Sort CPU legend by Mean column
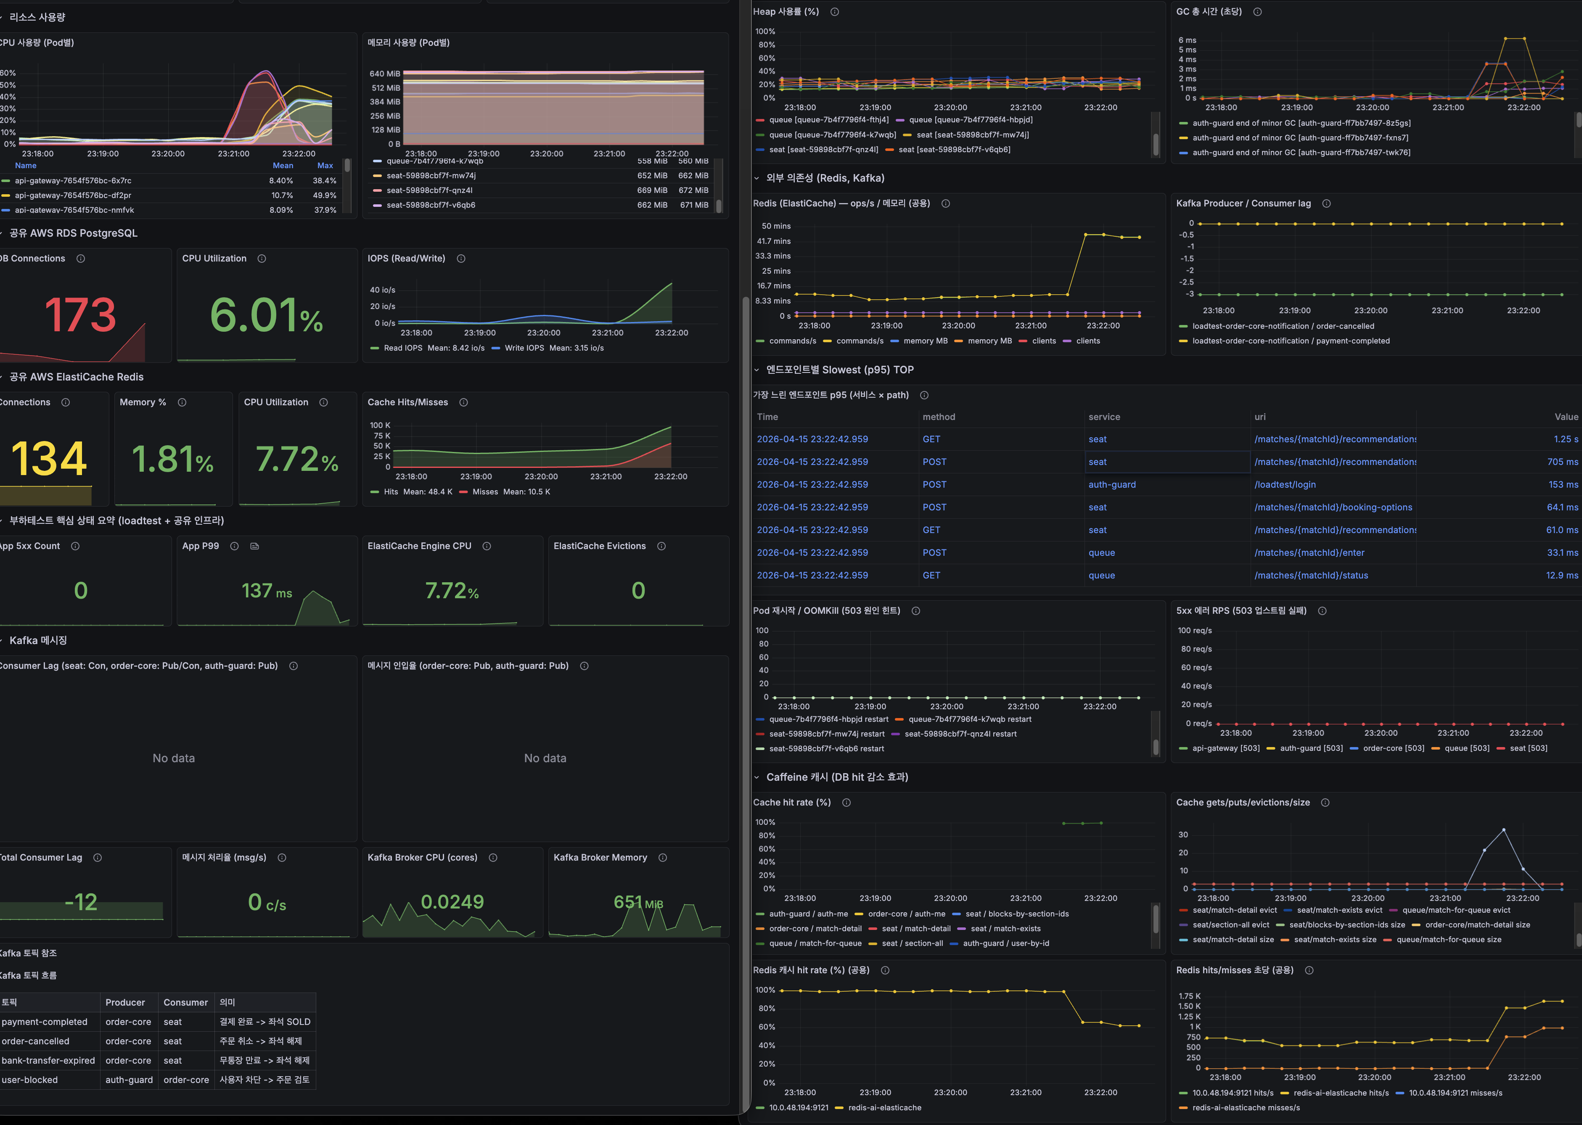Screen dimensions: 1582x1125 pos(283,166)
